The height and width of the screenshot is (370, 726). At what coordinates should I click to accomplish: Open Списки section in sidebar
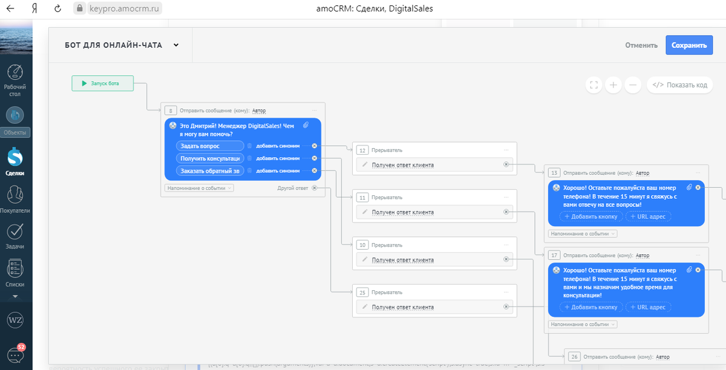pyautogui.click(x=15, y=273)
